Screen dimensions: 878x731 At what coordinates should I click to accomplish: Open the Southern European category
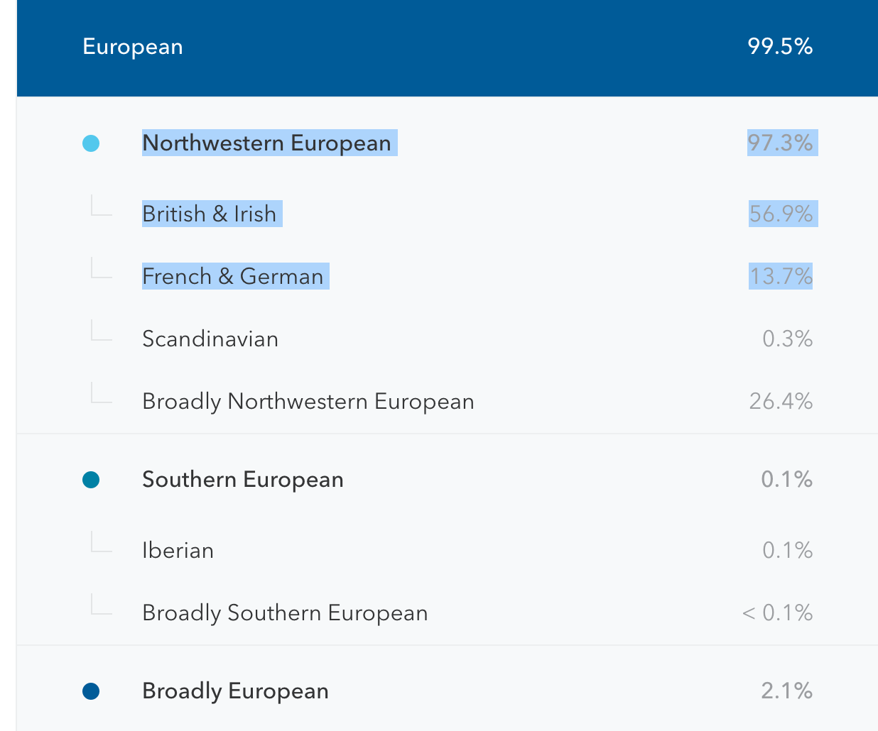click(x=243, y=480)
